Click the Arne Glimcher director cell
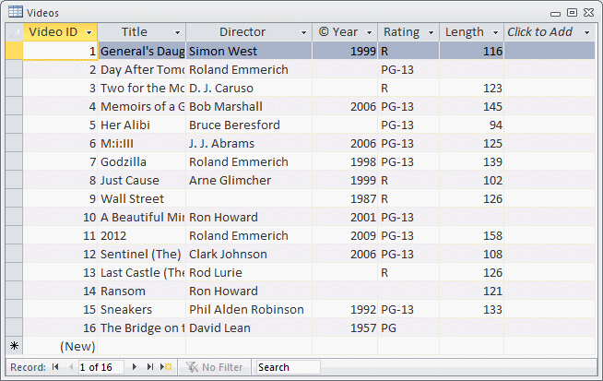 pyautogui.click(x=249, y=180)
